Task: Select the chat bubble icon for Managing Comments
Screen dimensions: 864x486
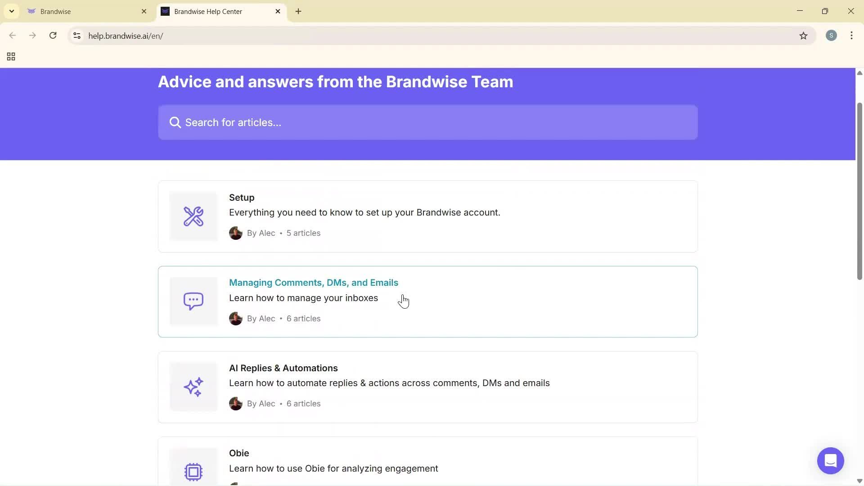Action: point(193,301)
